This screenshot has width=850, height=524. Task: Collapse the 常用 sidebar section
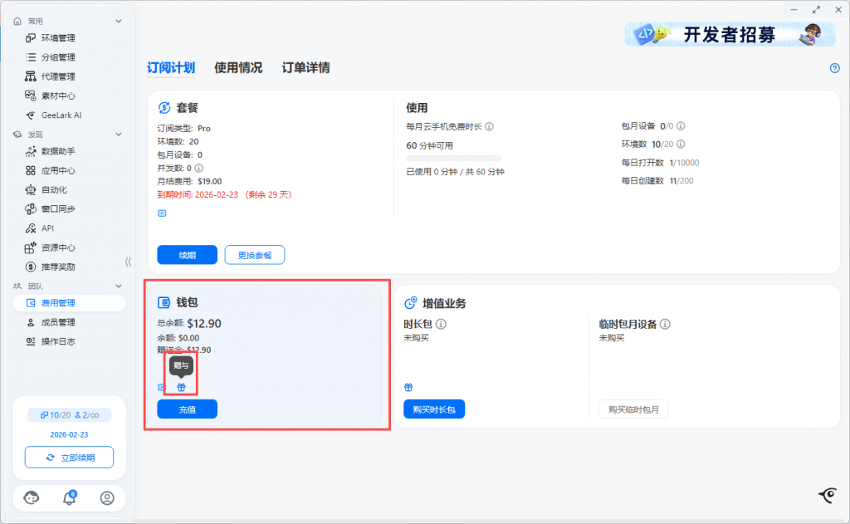tap(119, 21)
